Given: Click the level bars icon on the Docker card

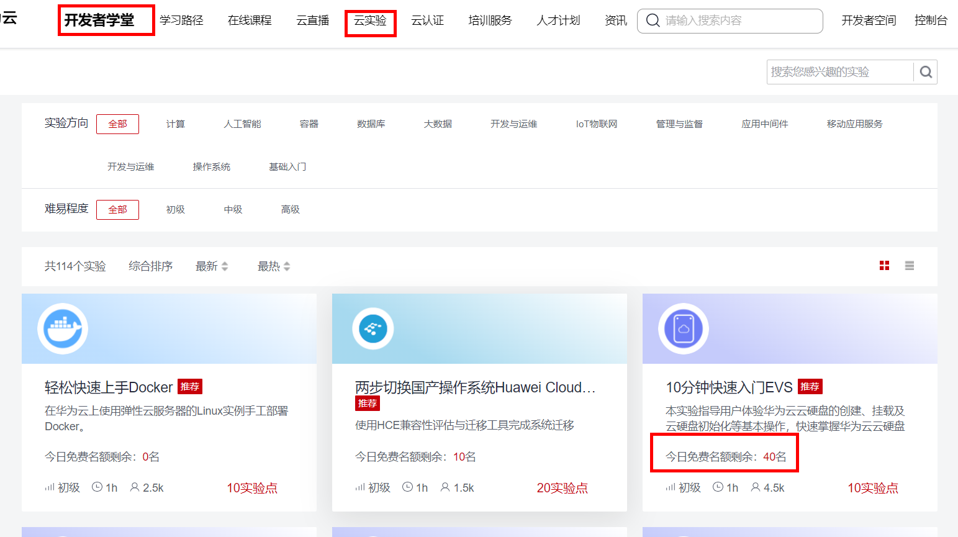Looking at the screenshot, I should click(50, 487).
